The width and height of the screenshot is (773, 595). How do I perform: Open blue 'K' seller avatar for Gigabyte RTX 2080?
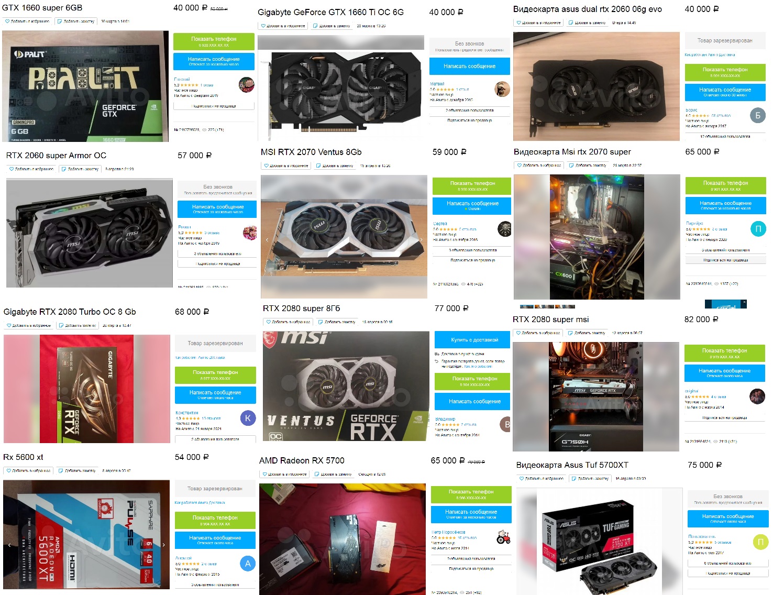[x=248, y=418]
